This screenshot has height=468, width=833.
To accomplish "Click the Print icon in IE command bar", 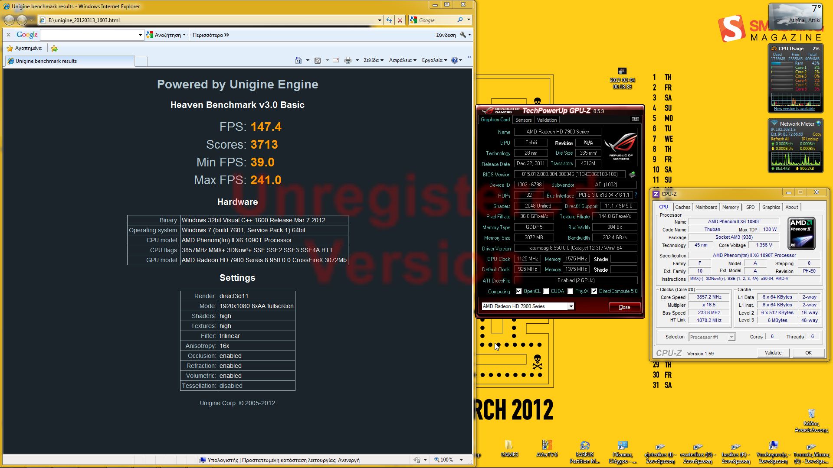I will [348, 60].
